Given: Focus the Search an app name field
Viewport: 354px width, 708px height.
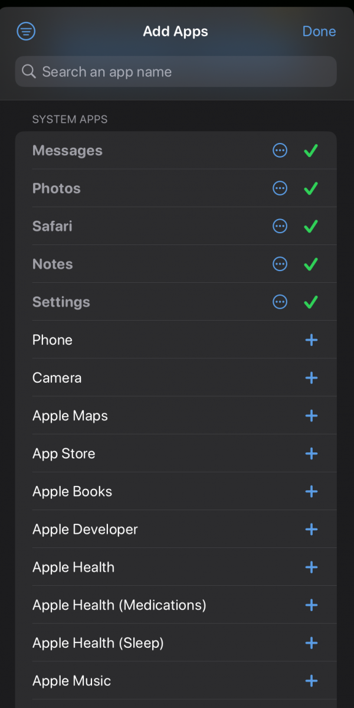Looking at the screenshot, I should click(x=176, y=72).
